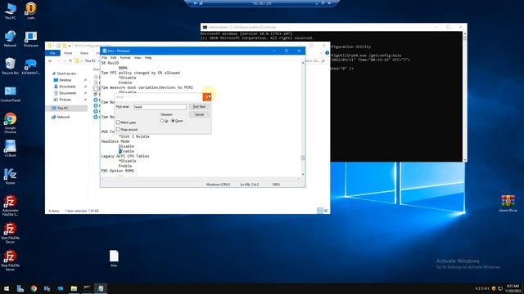
Task: Open the Notepad Format menu
Action: tap(125, 58)
